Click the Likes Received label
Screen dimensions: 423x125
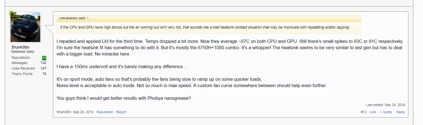tap(23, 68)
